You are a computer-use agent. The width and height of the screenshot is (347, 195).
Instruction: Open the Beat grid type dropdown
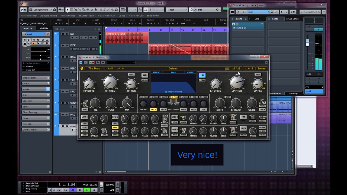click(x=176, y=9)
